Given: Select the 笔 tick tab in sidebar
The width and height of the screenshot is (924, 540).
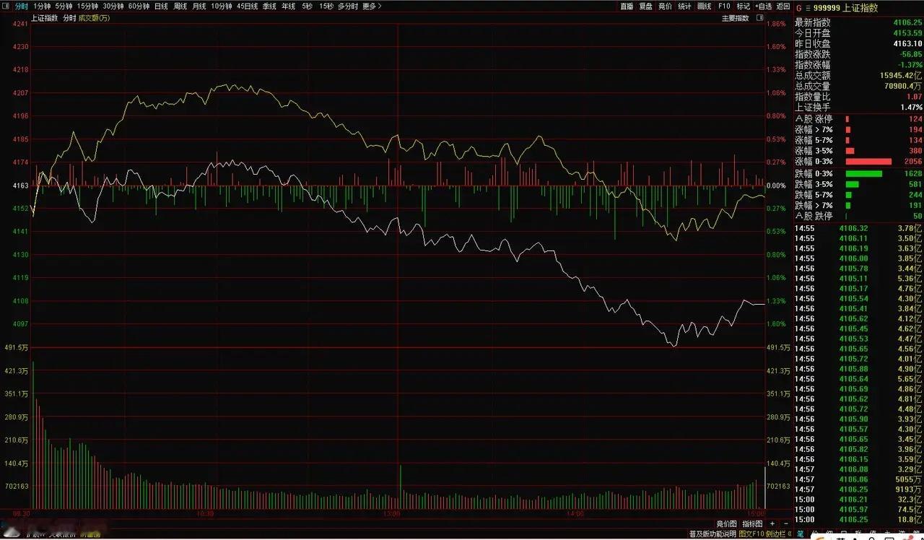Looking at the screenshot, I should tap(800, 534).
